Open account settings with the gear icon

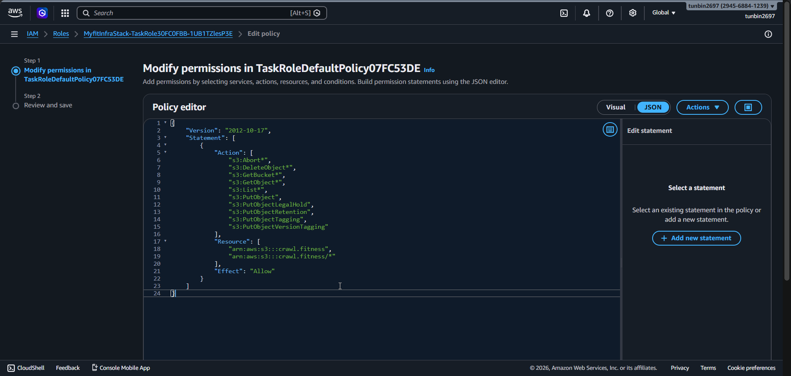click(x=633, y=13)
